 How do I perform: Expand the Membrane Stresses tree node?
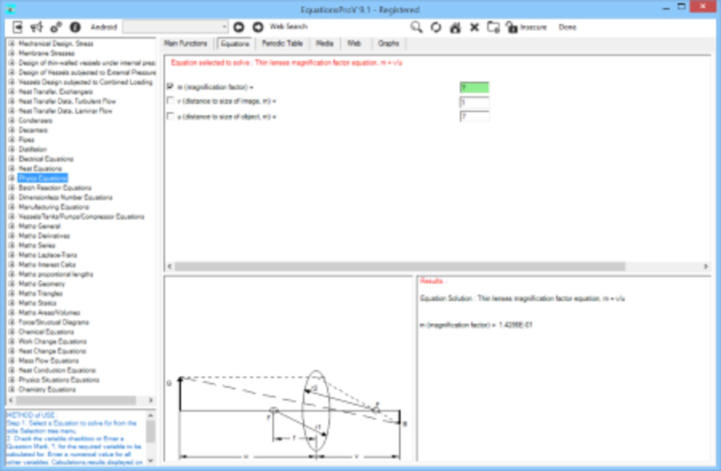[11, 53]
